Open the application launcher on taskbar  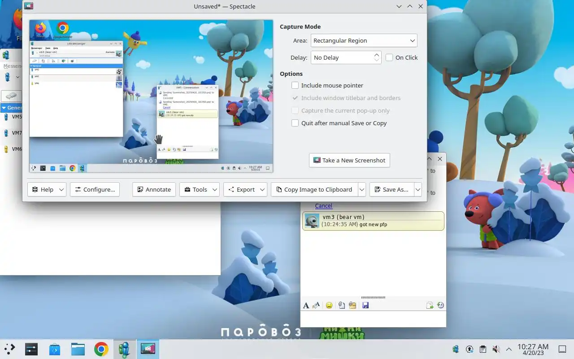click(10, 349)
